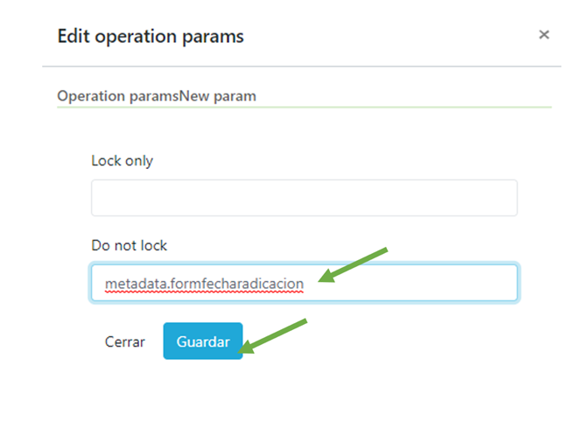Click the empty Lock only input field

[304, 198]
